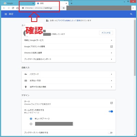The image size is (137, 137).
Task: Enable ブックマーク バーを表示する toggle
Action: click(x=110, y=133)
